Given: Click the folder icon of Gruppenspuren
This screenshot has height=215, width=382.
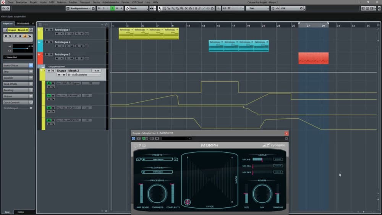Looking at the screenshot, I should point(43,66).
